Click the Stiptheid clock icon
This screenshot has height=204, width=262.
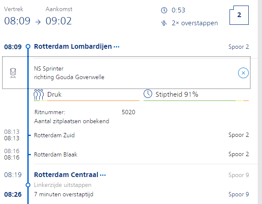tap(148, 94)
